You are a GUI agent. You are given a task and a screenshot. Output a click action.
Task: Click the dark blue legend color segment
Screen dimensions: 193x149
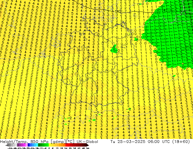tap(29, 145)
